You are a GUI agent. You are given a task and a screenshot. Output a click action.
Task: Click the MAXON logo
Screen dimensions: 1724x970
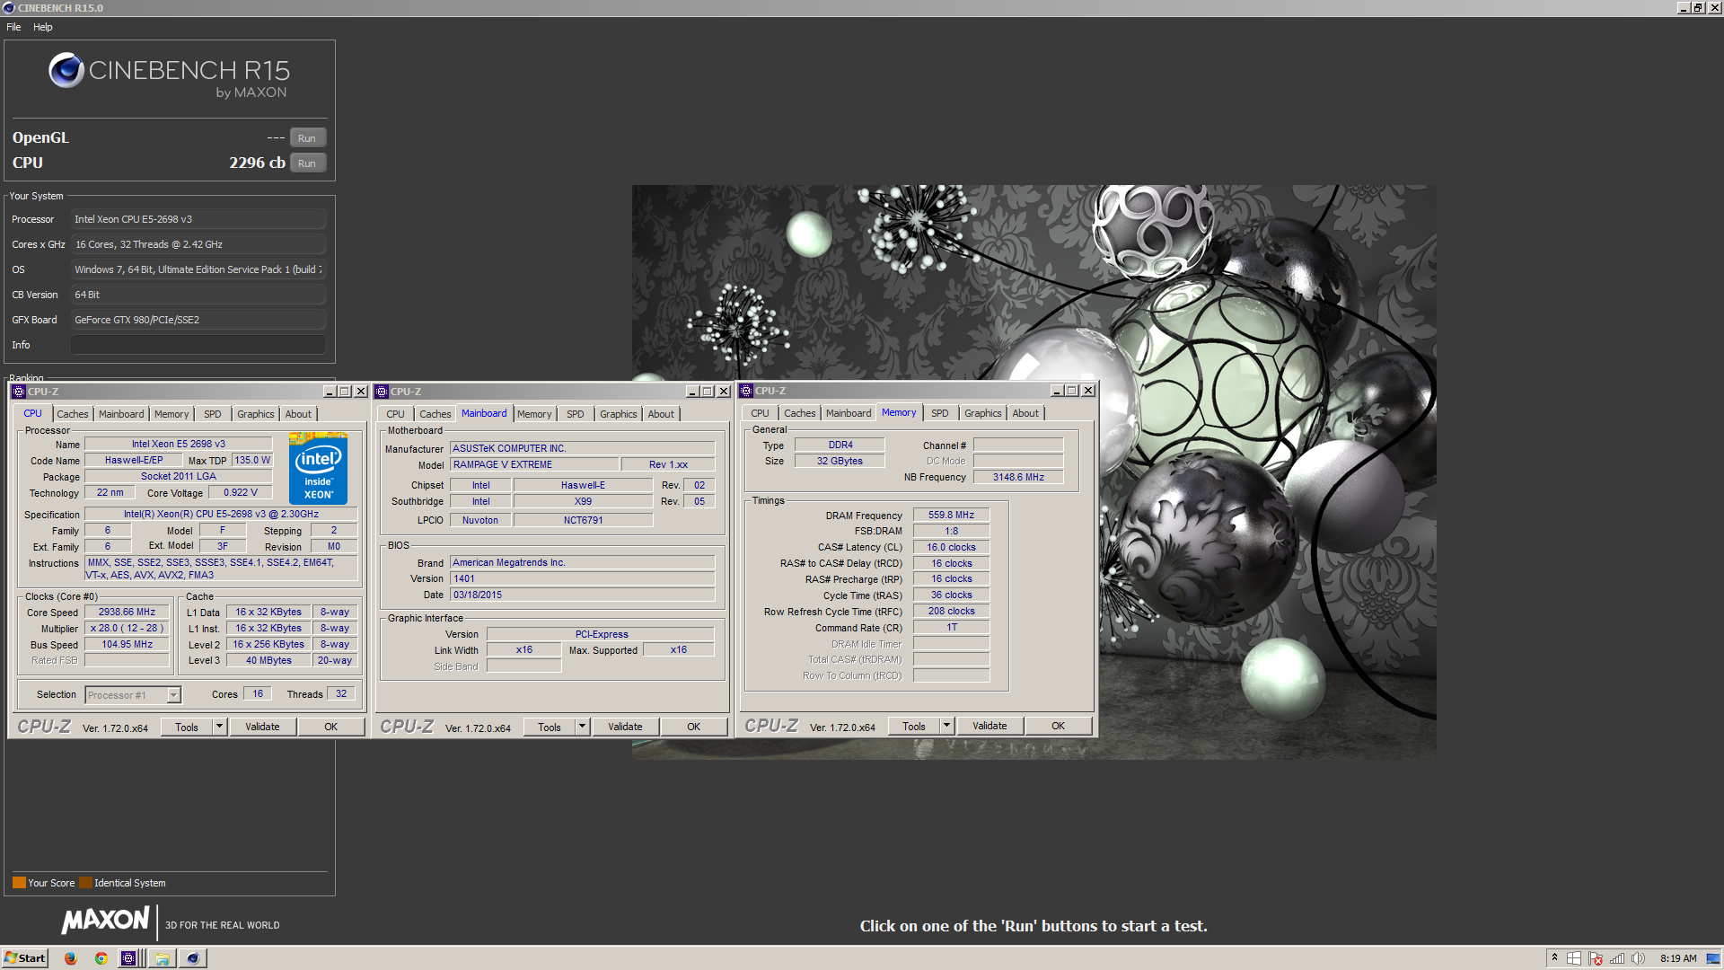click(x=106, y=921)
